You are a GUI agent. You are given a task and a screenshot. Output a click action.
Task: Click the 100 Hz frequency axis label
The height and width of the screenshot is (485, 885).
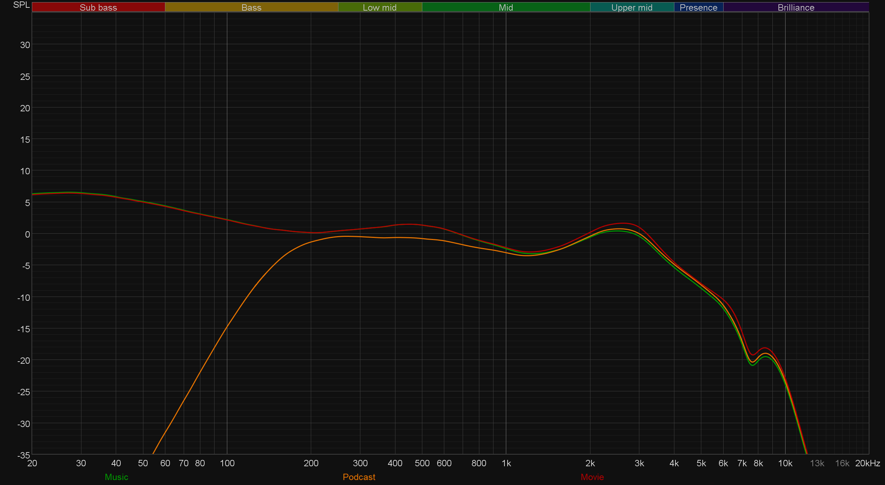click(x=227, y=463)
